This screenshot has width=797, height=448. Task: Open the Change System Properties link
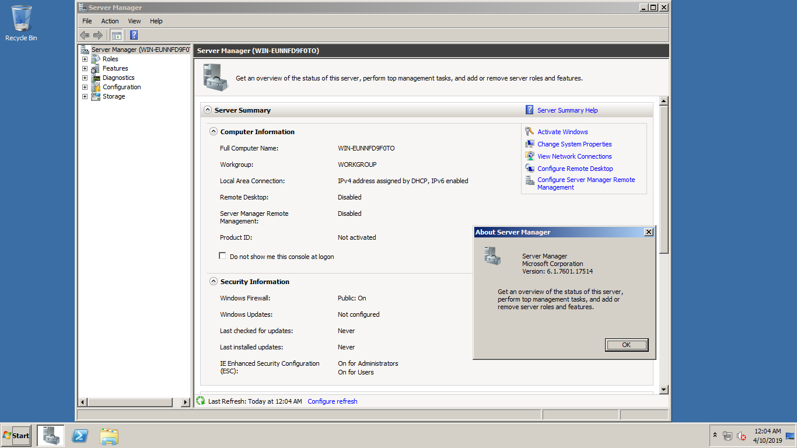[575, 144]
